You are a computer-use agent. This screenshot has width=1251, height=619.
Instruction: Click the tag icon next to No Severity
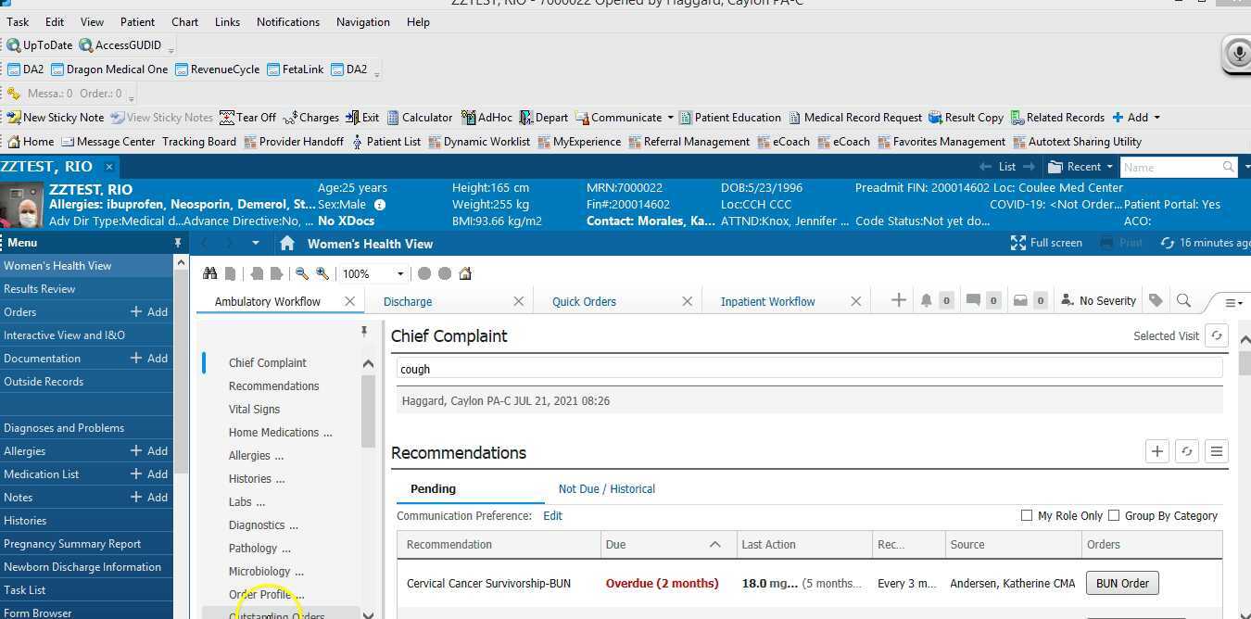point(1156,300)
